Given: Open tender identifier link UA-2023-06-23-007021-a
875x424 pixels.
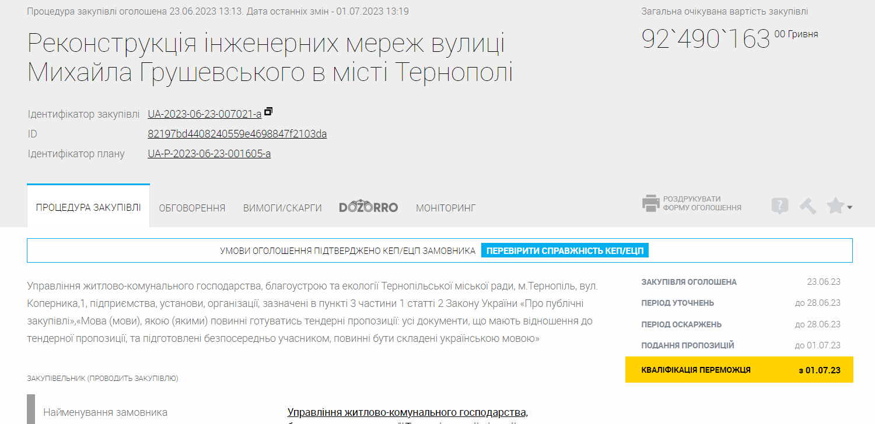Looking at the screenshot, I should coord(204,114).
